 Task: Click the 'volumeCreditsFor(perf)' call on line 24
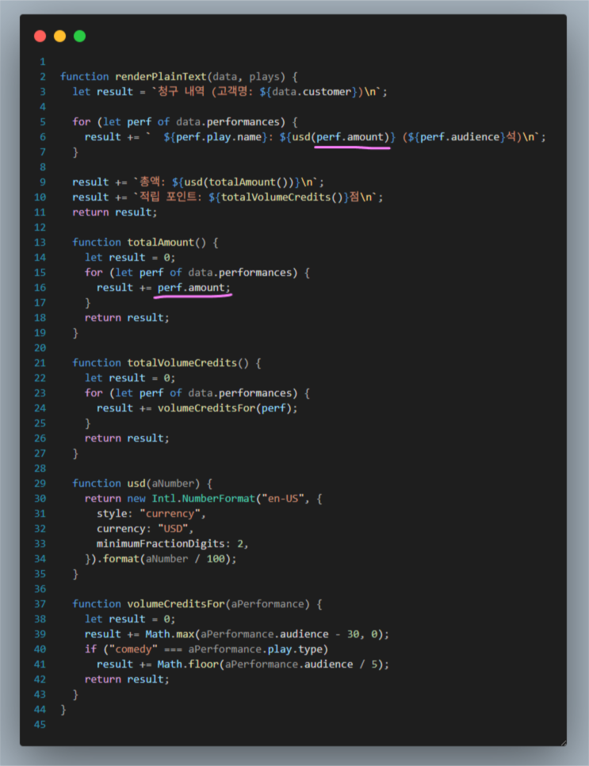coord(224,408)
